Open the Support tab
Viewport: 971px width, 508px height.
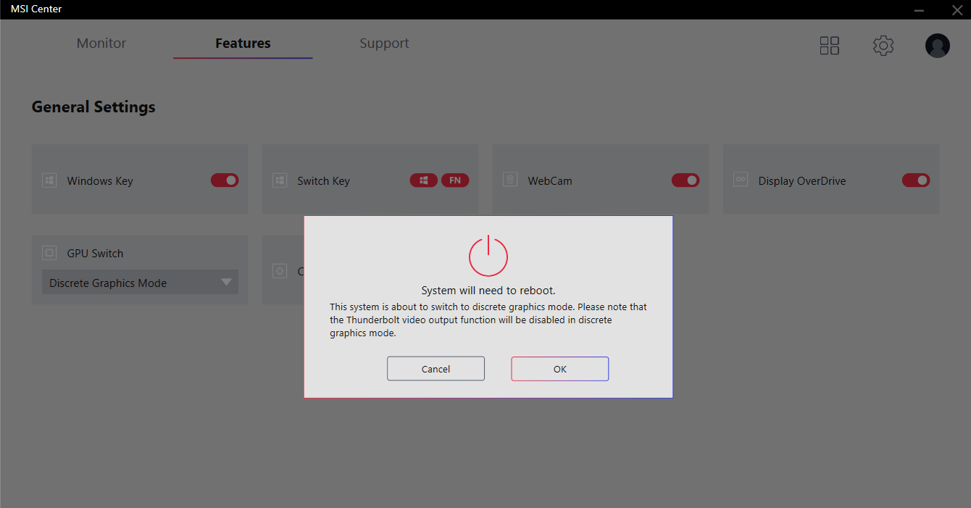pos(384,43)
